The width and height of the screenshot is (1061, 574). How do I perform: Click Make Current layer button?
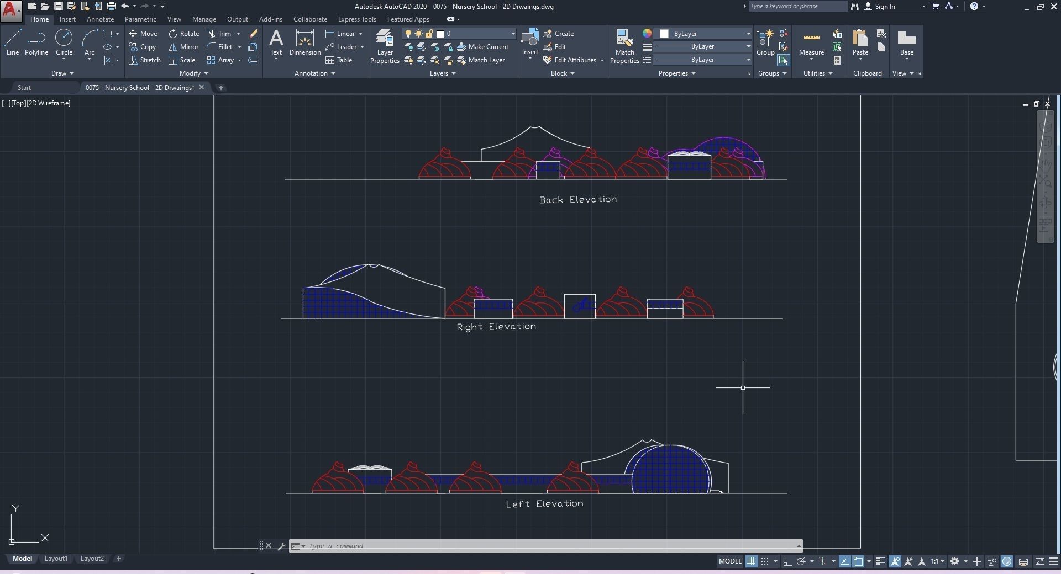pos(482,47)
